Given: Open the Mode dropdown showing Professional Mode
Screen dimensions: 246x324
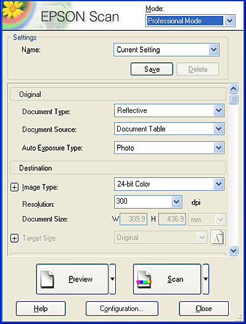Looking at the screenshot, I should [x=191, y=20].
